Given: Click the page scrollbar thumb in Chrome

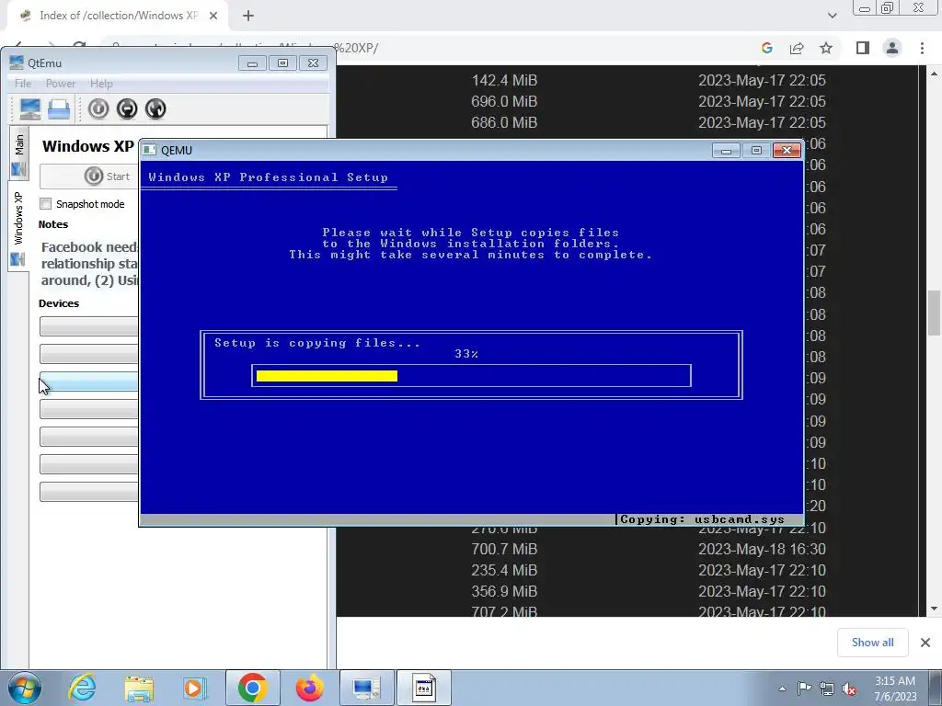Looking at the screenshot, I should [934, 313].
